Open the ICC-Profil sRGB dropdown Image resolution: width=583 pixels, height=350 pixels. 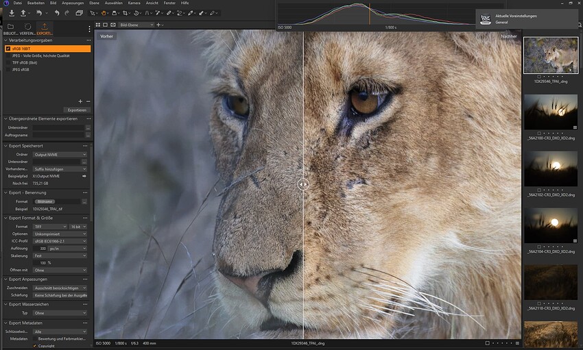click(60, 241)
